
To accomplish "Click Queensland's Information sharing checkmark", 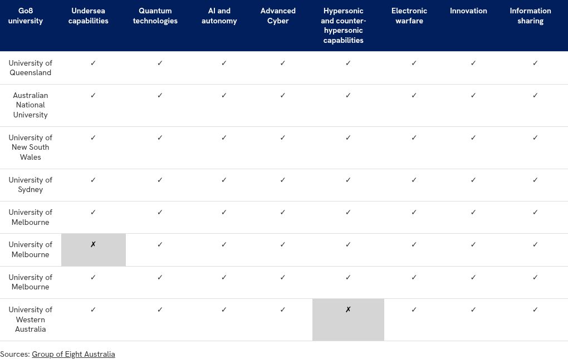I will click(535, 63).
